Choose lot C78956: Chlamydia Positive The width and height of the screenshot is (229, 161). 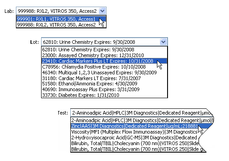click(104, 67)
